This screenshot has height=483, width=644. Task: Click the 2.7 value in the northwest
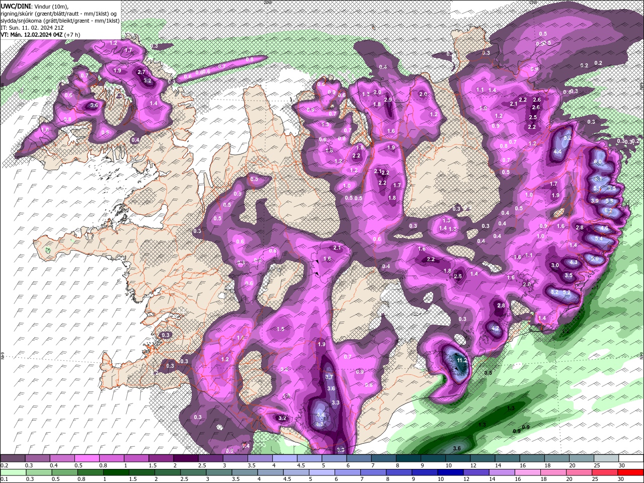pos(141,72)
